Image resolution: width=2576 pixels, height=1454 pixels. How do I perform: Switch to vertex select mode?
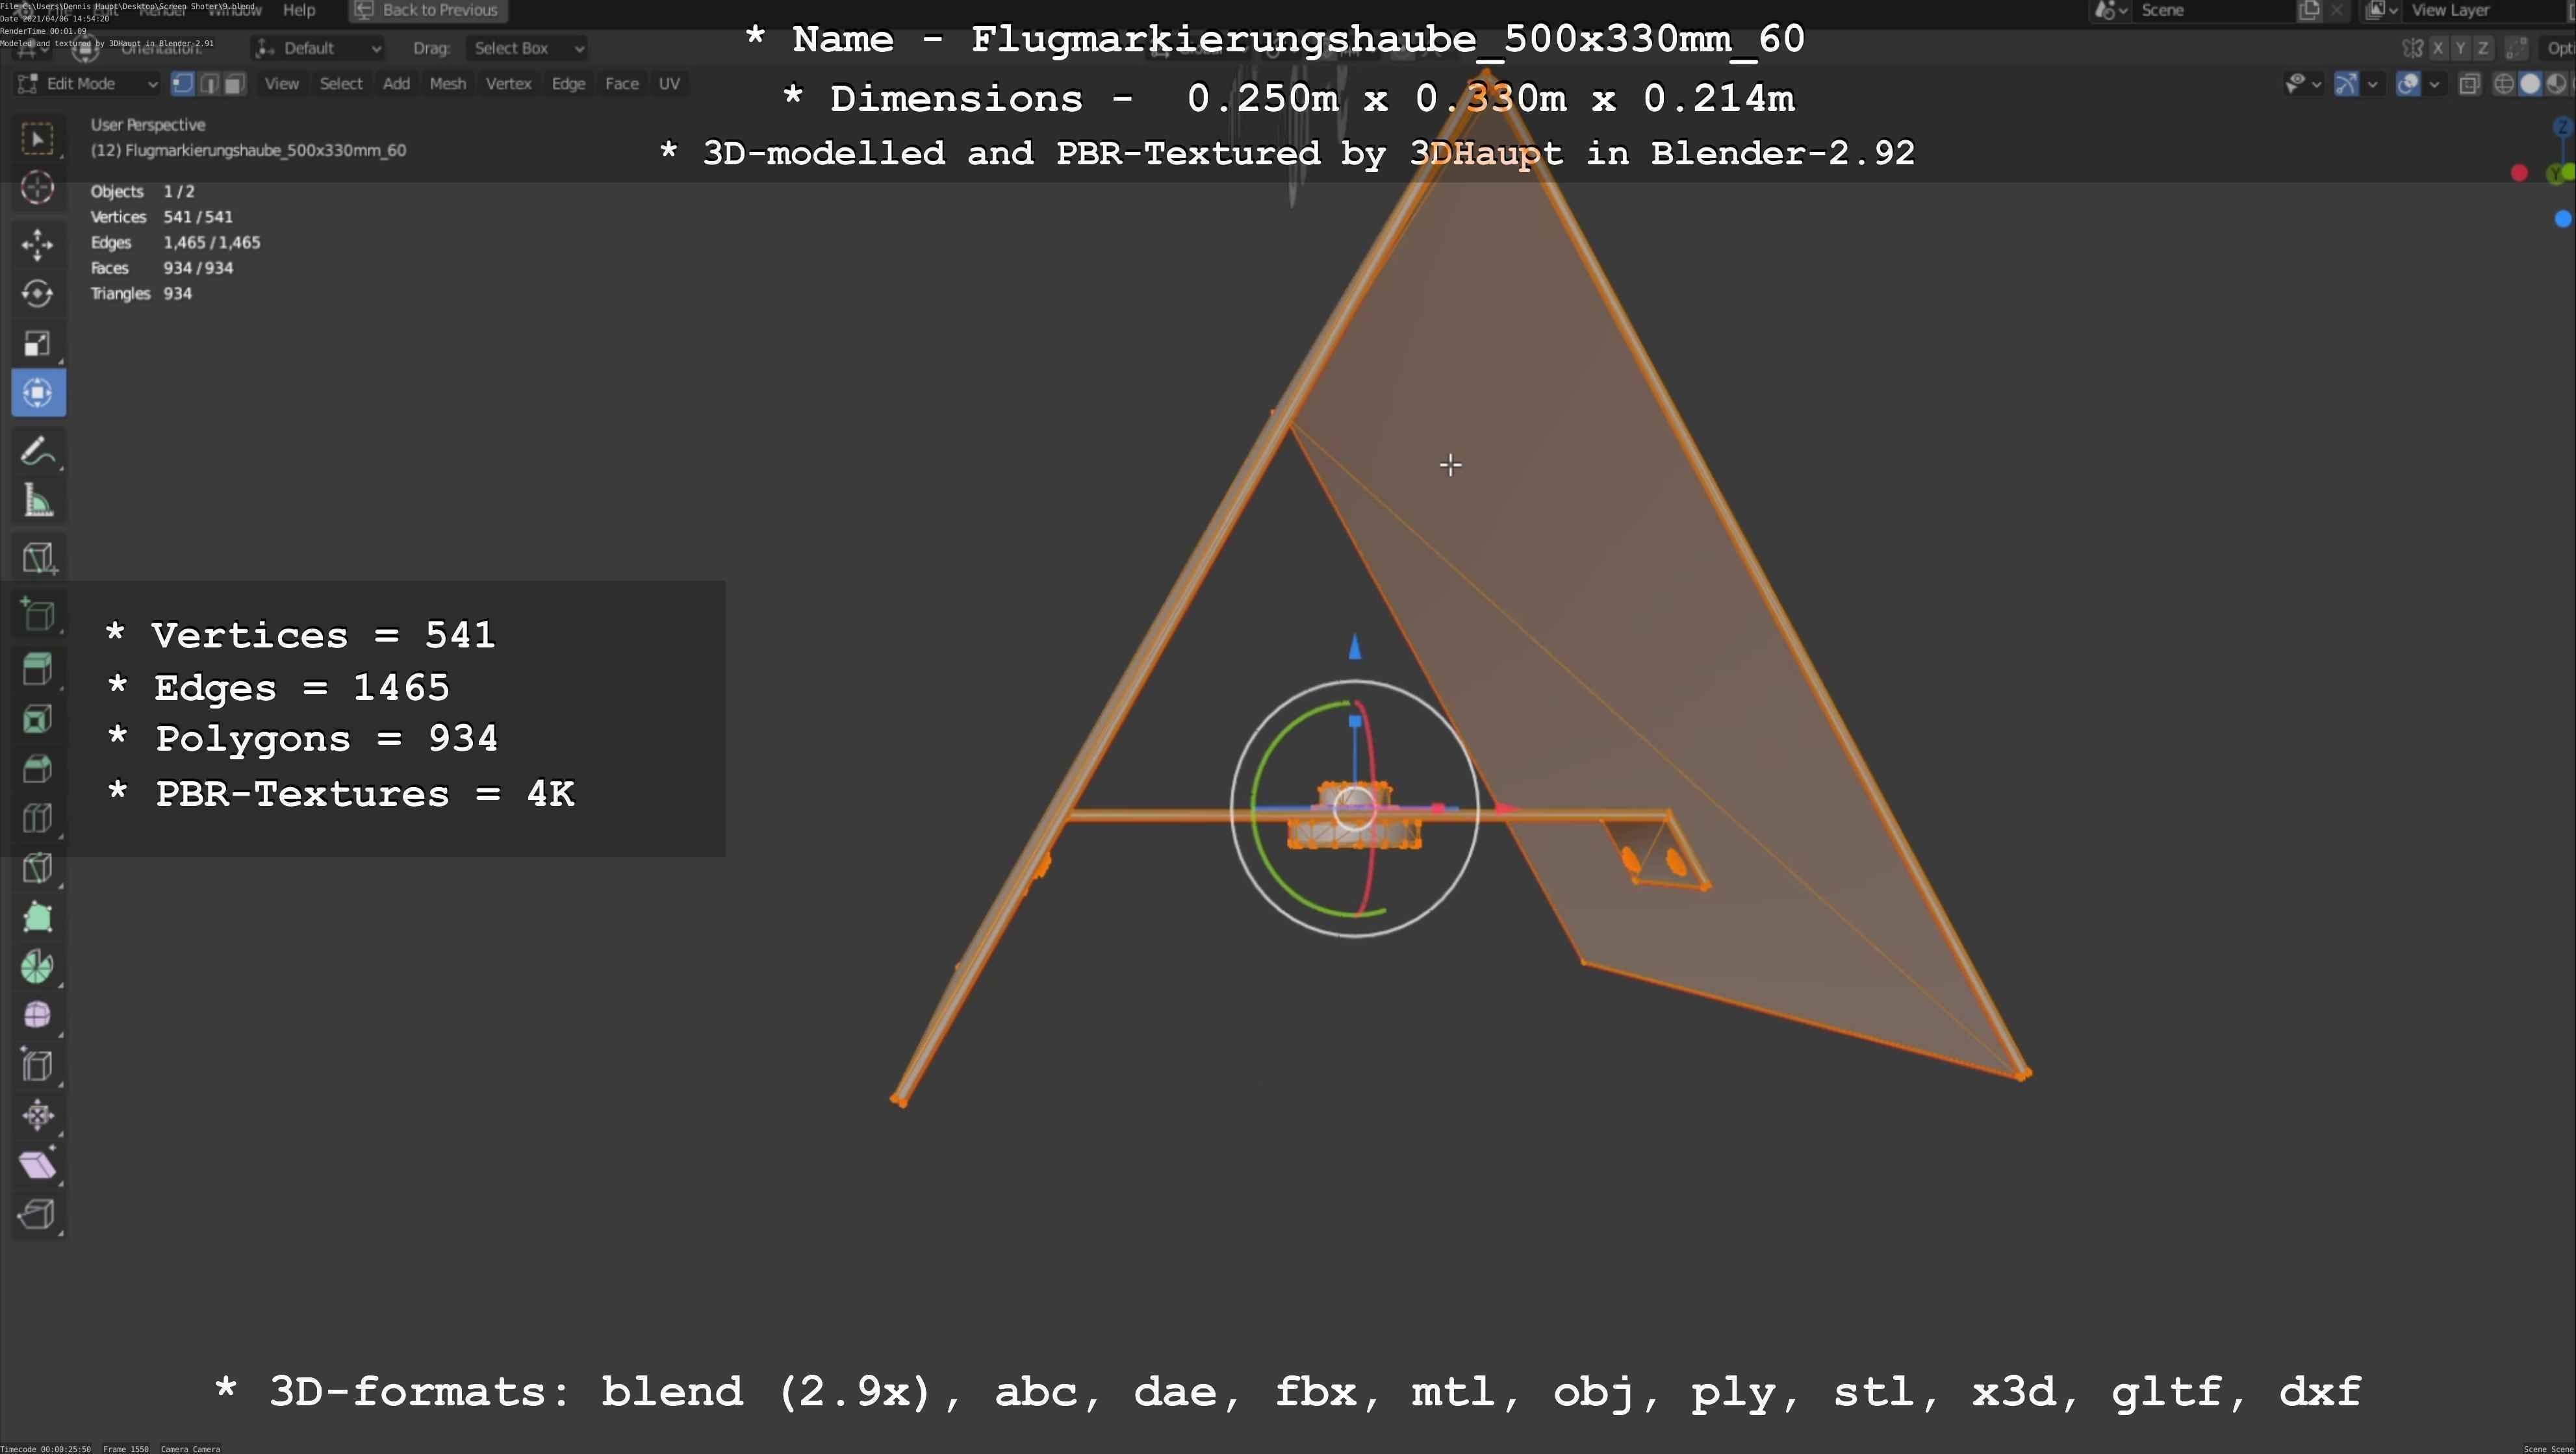(x=183, y=84)
